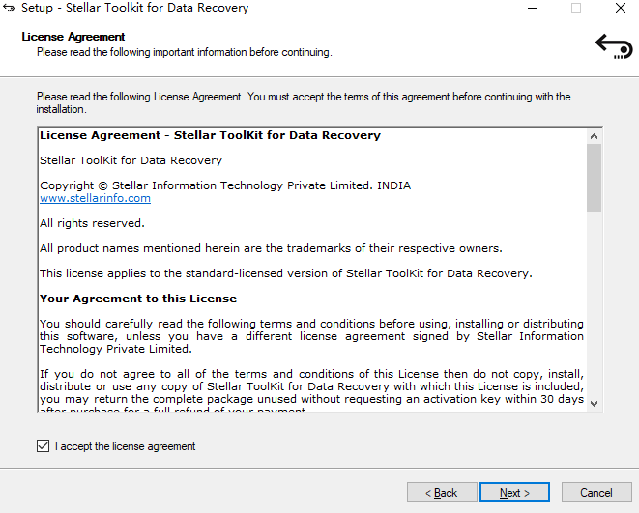Click the copyright line in the license text
This screenshot has width=639, height=513.
coord(224,185)
